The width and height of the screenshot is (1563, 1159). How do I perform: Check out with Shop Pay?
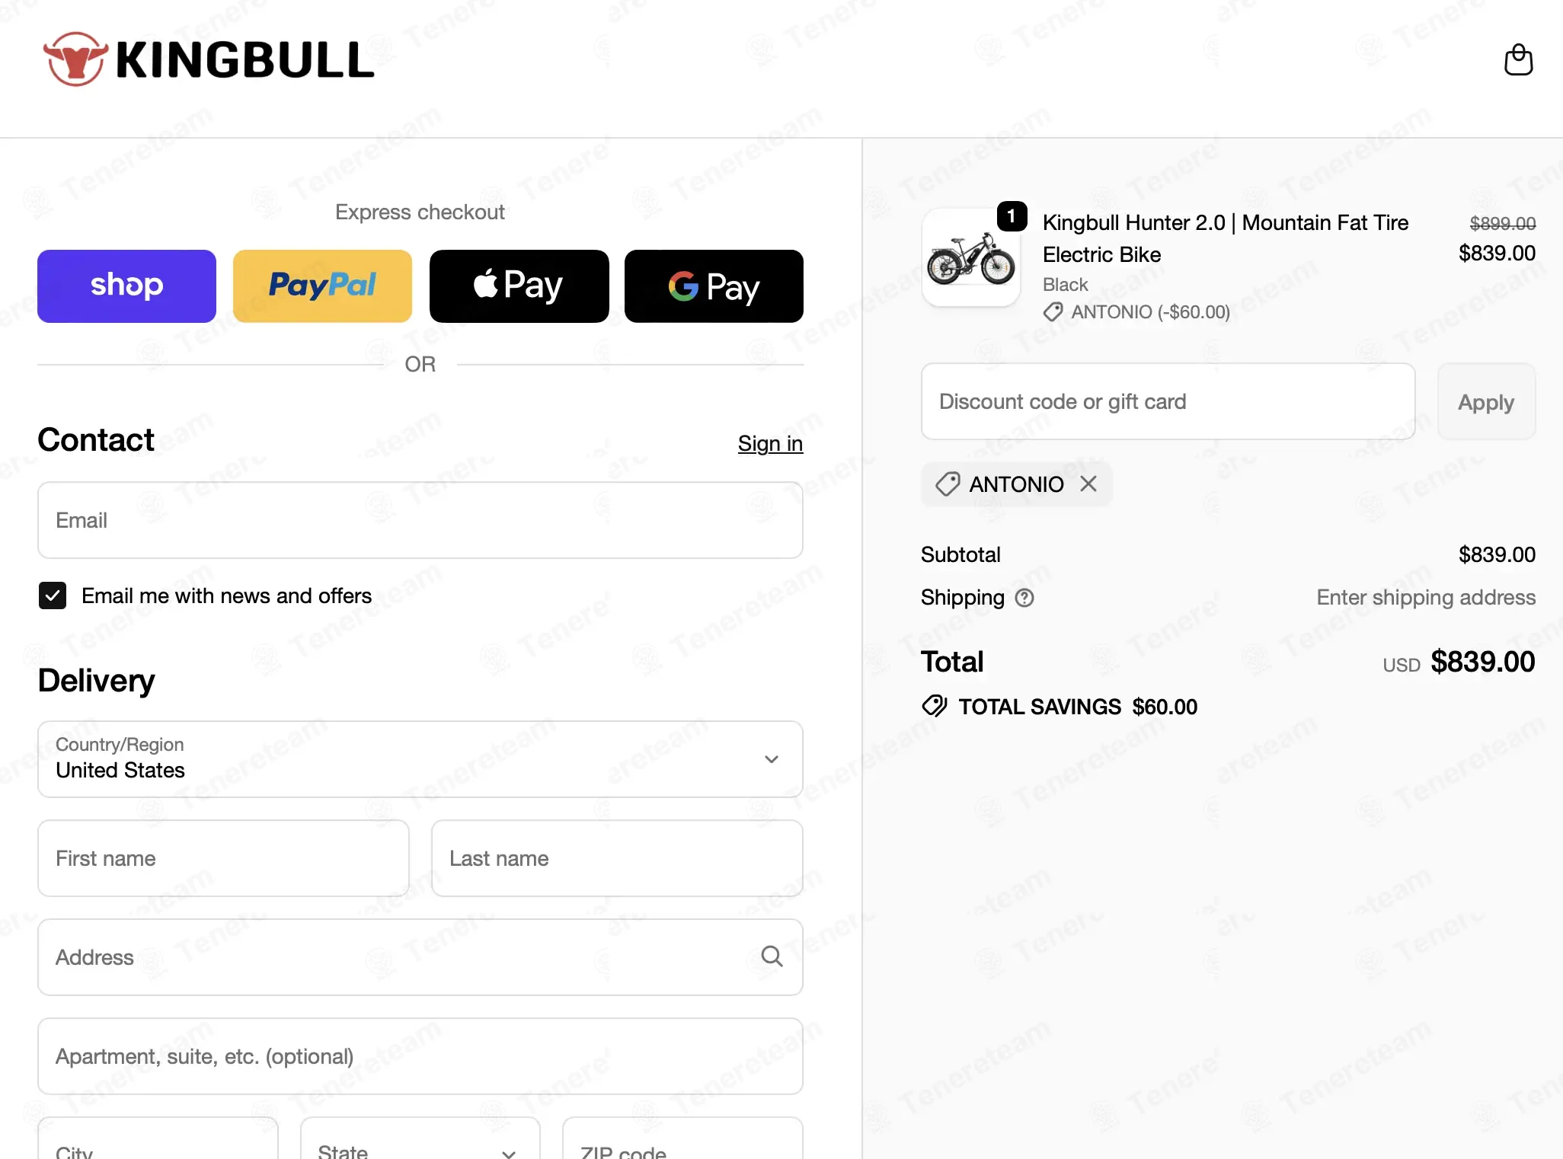126,286
